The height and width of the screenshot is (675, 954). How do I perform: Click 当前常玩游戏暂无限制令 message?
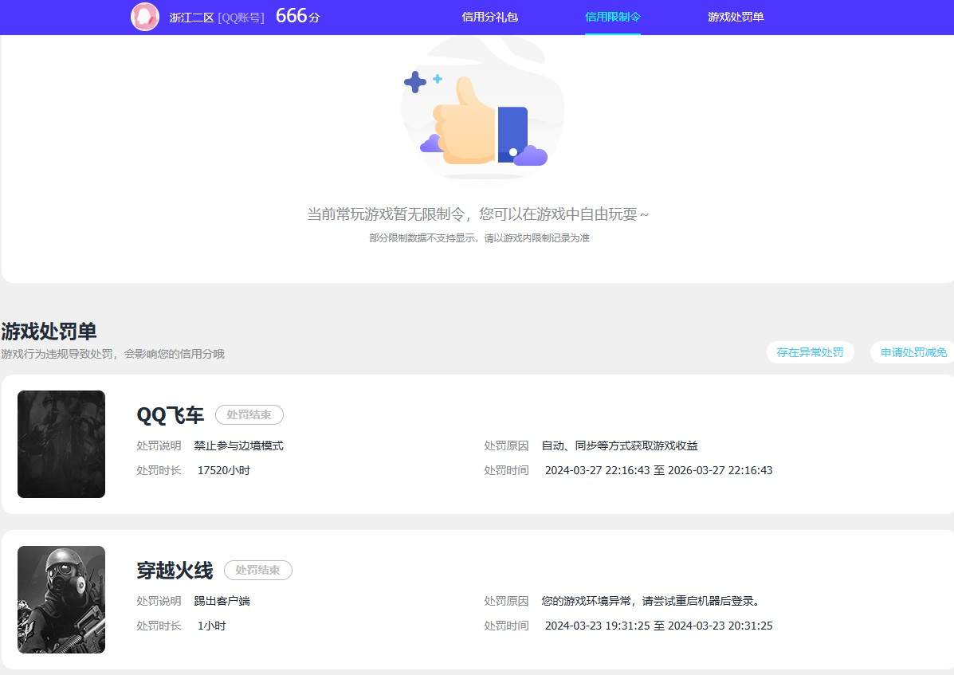[x=478, y=214]
